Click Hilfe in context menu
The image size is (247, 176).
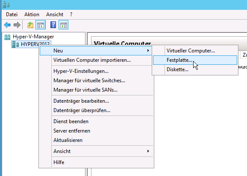click(x=97, y=162)
